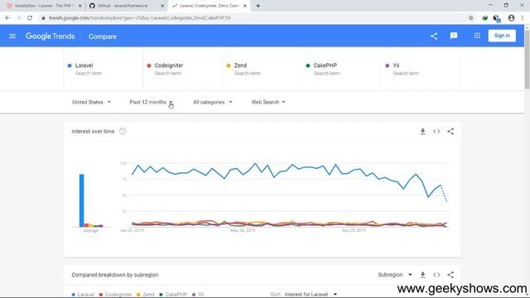Bookmark this page with the star icon
The height and width of the screenshot is (298, 530).
[470, 18]
